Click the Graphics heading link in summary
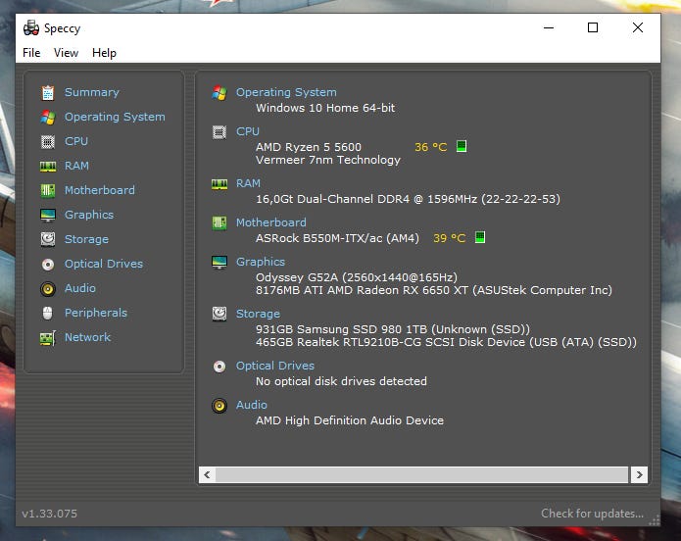 (x=261, y=262)
